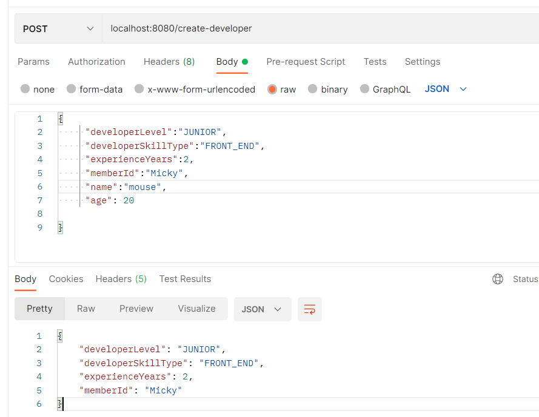
Task: Click response line number 6
Action: (39, 404)
